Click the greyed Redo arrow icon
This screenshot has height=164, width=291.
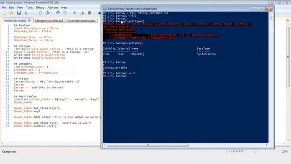click(65, 13)
